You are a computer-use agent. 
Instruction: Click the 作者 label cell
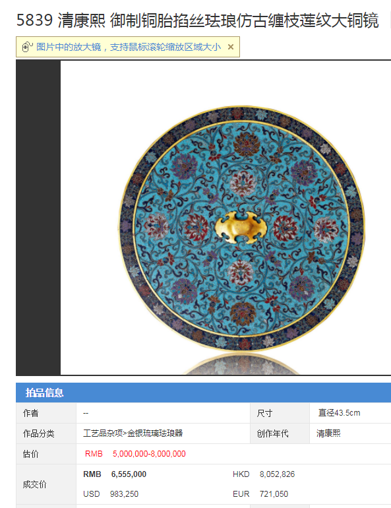tap(46, 413)
